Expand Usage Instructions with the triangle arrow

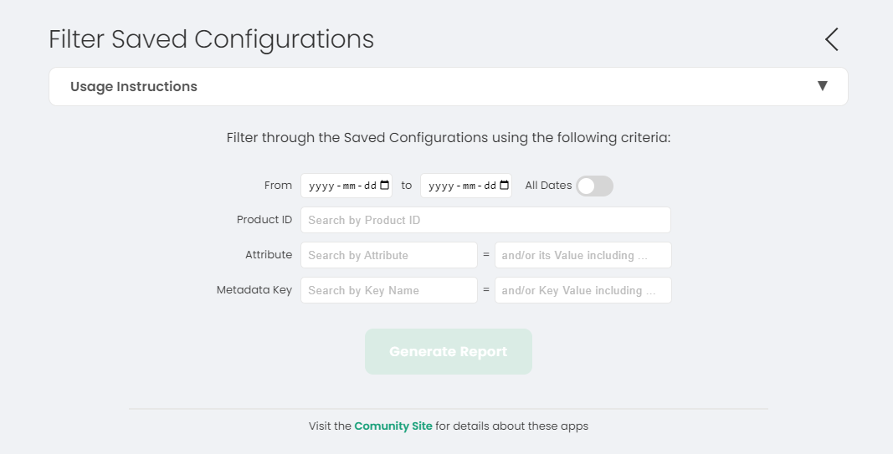823,86
